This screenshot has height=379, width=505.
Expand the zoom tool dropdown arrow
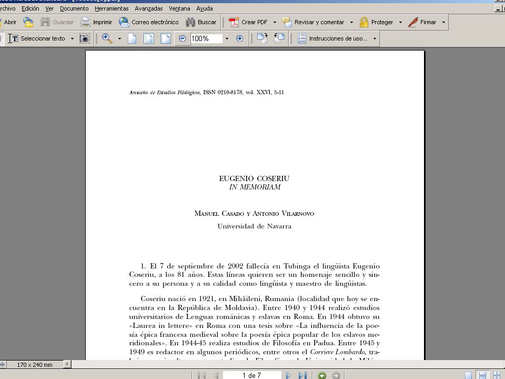tap(119, 38)
